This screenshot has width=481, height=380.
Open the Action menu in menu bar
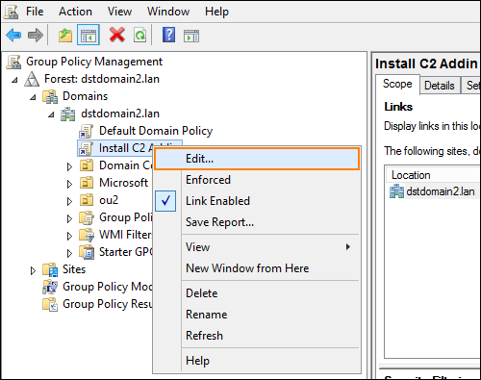[75, 12]
